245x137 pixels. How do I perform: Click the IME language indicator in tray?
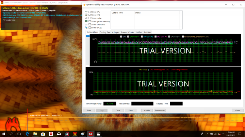pyautogui.click(x=223, y=134)
